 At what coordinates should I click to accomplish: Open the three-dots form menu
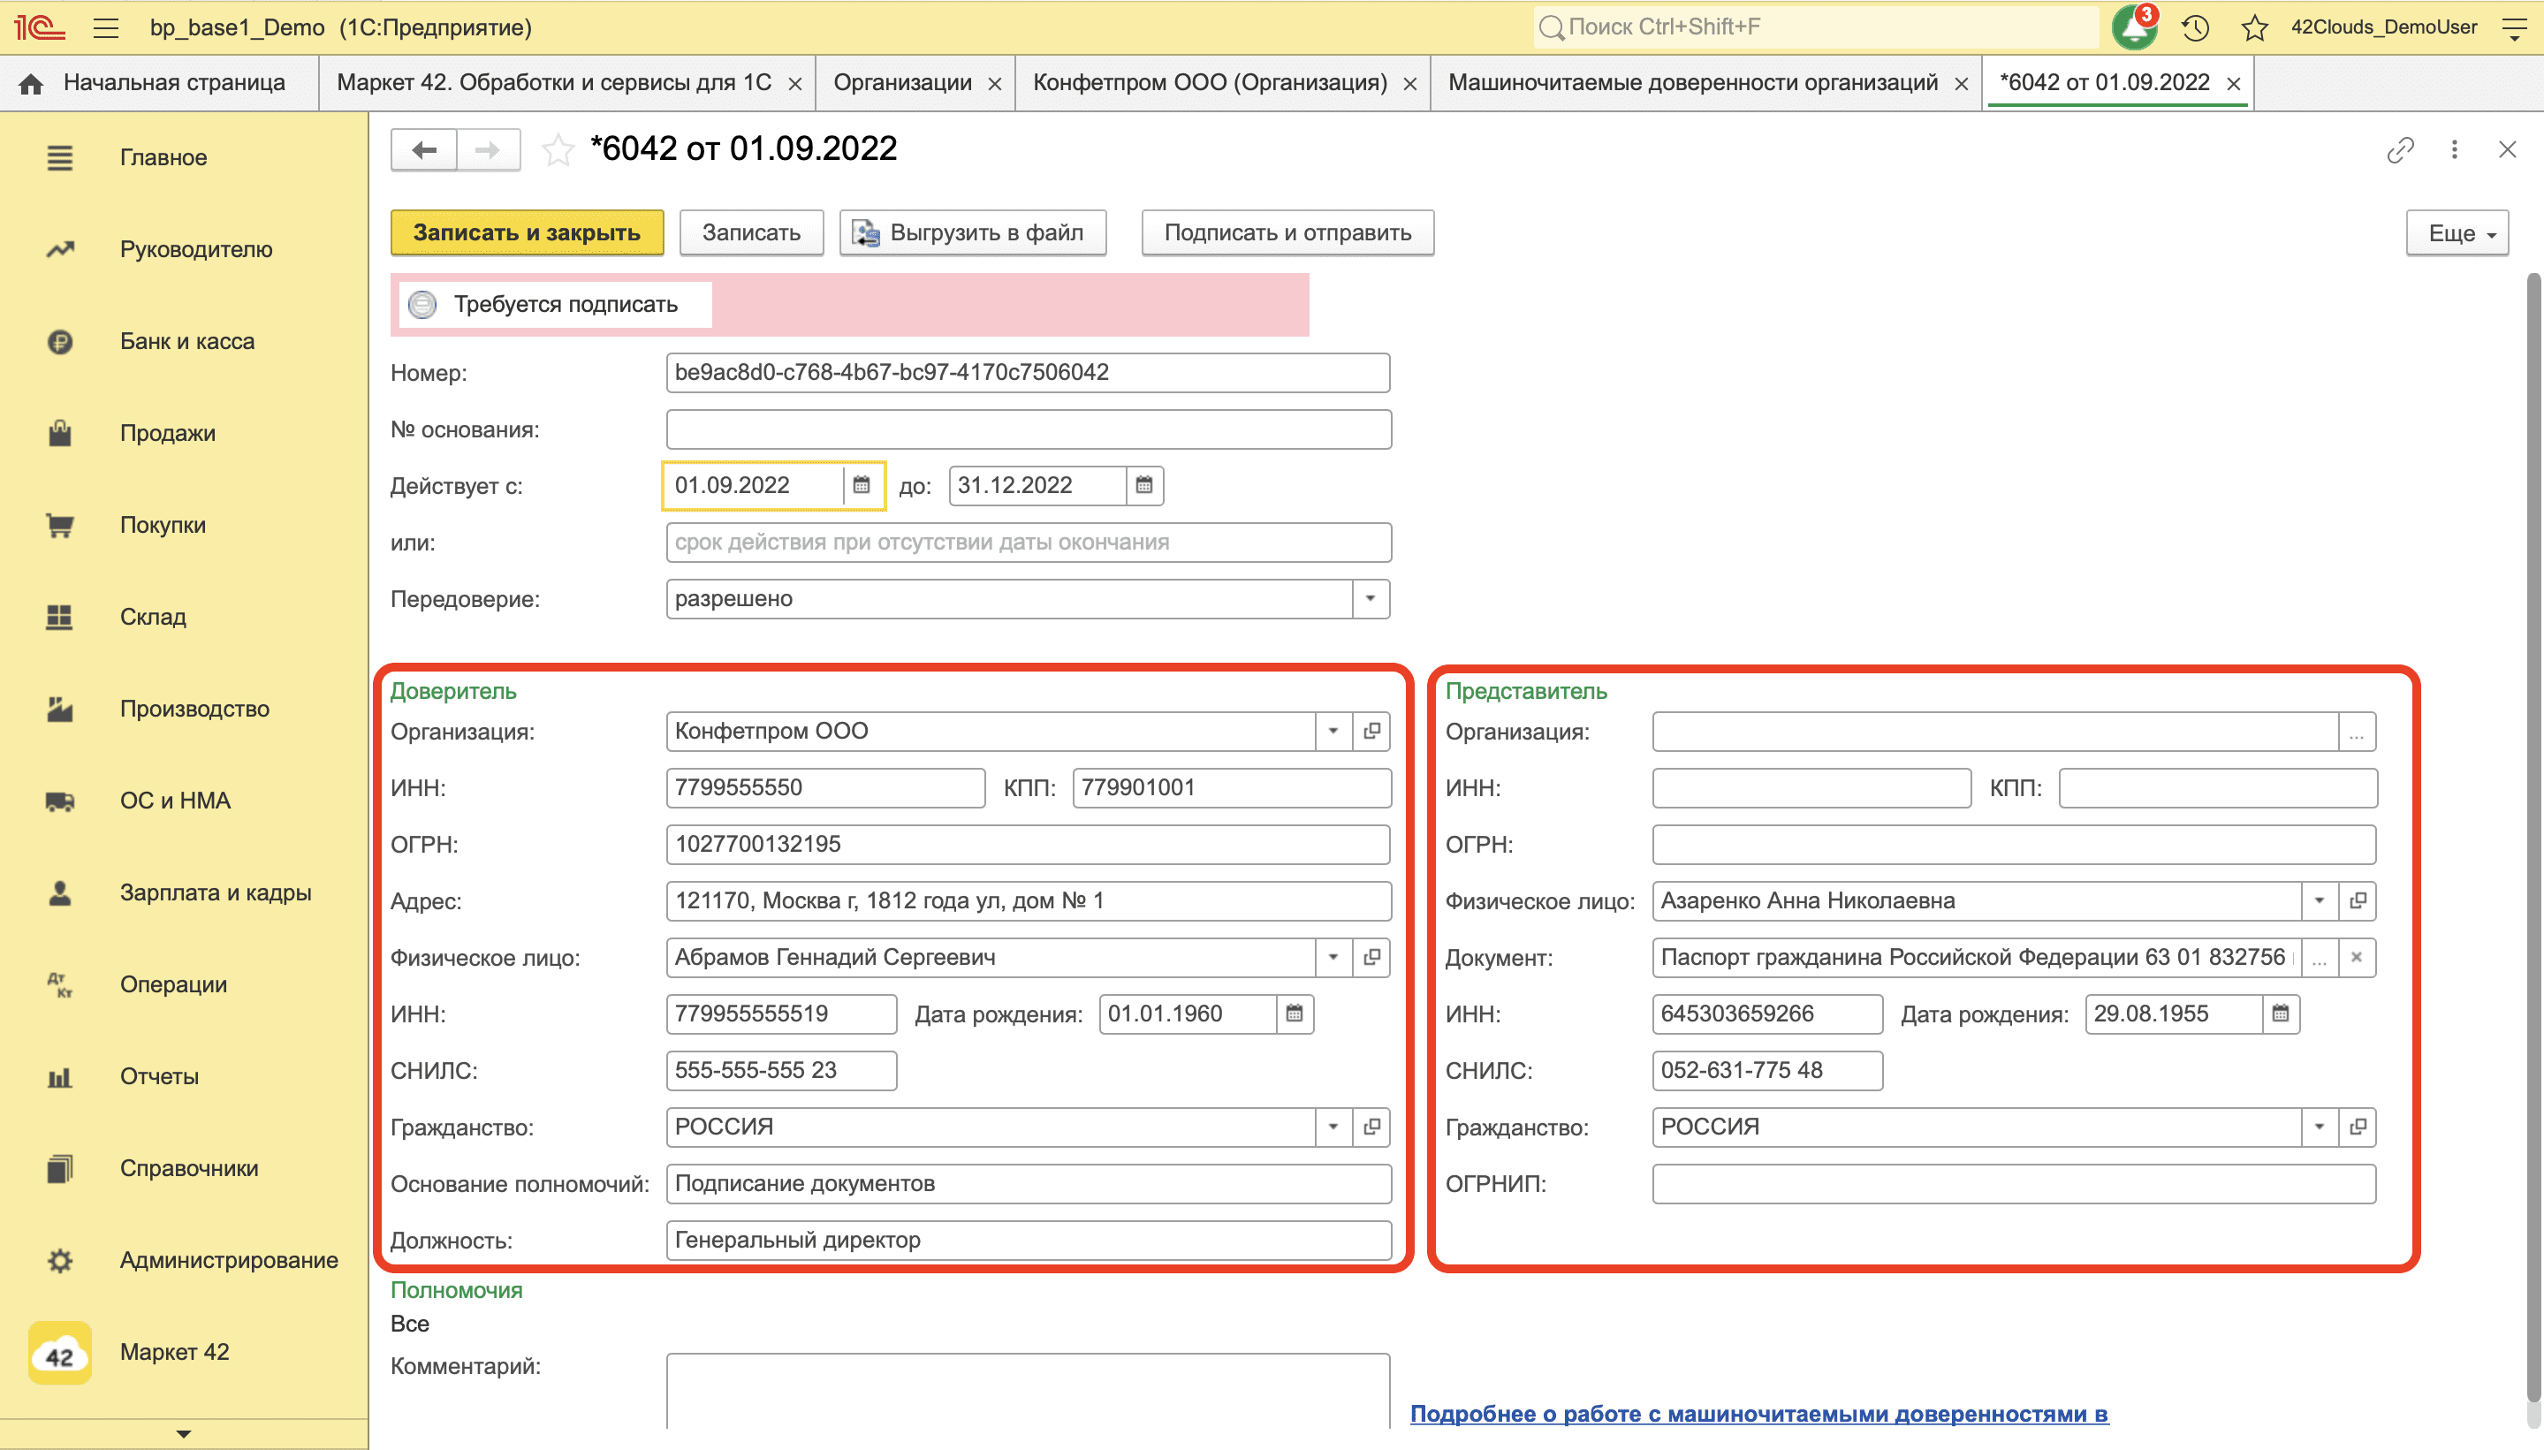pyautogui.click(x=2455, y=149)
